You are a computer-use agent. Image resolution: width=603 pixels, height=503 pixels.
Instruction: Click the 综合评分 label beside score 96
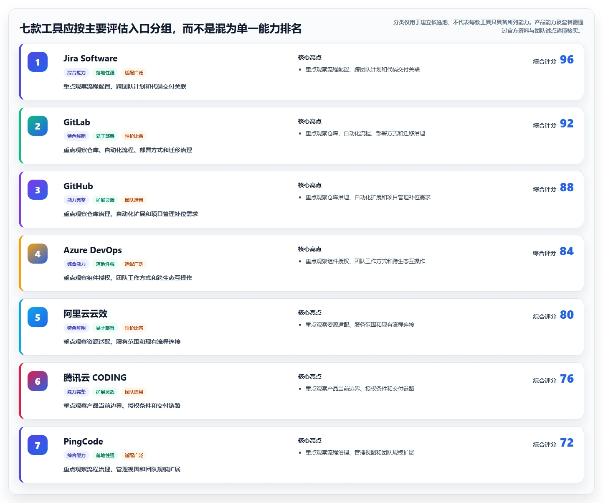click(x=545, y=61)
